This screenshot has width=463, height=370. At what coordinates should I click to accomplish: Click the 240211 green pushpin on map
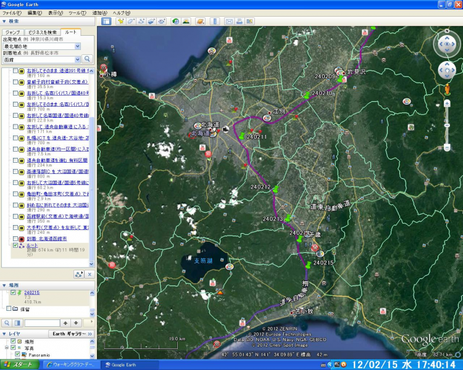(242, 136)
